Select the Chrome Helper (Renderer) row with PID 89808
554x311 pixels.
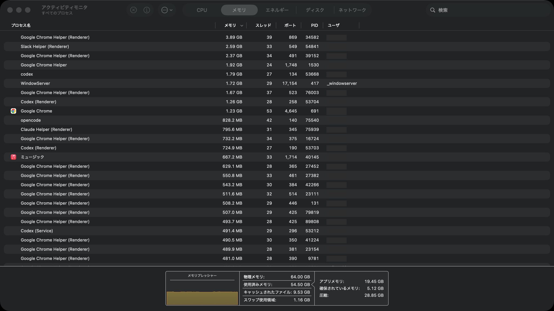(277, 222)
